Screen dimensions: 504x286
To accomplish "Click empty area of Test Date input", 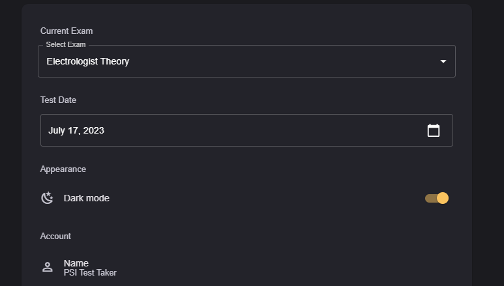I will click(x=261, y=130).
